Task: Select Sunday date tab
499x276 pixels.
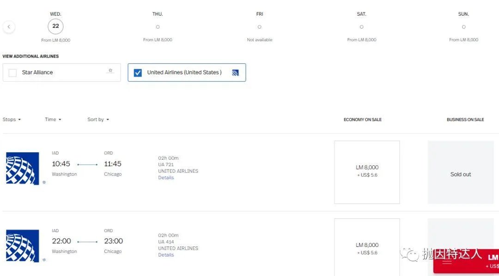Action: point(463,27)
